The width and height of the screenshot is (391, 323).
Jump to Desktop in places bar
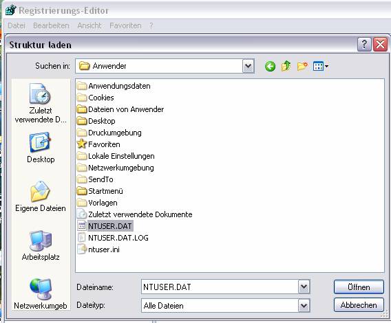(41, 148)
